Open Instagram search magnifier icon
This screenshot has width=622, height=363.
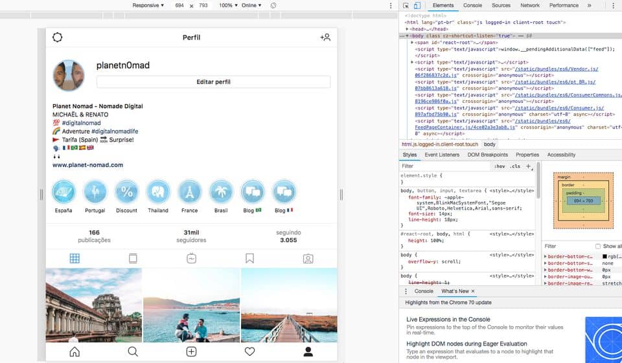tap(133, 351)
